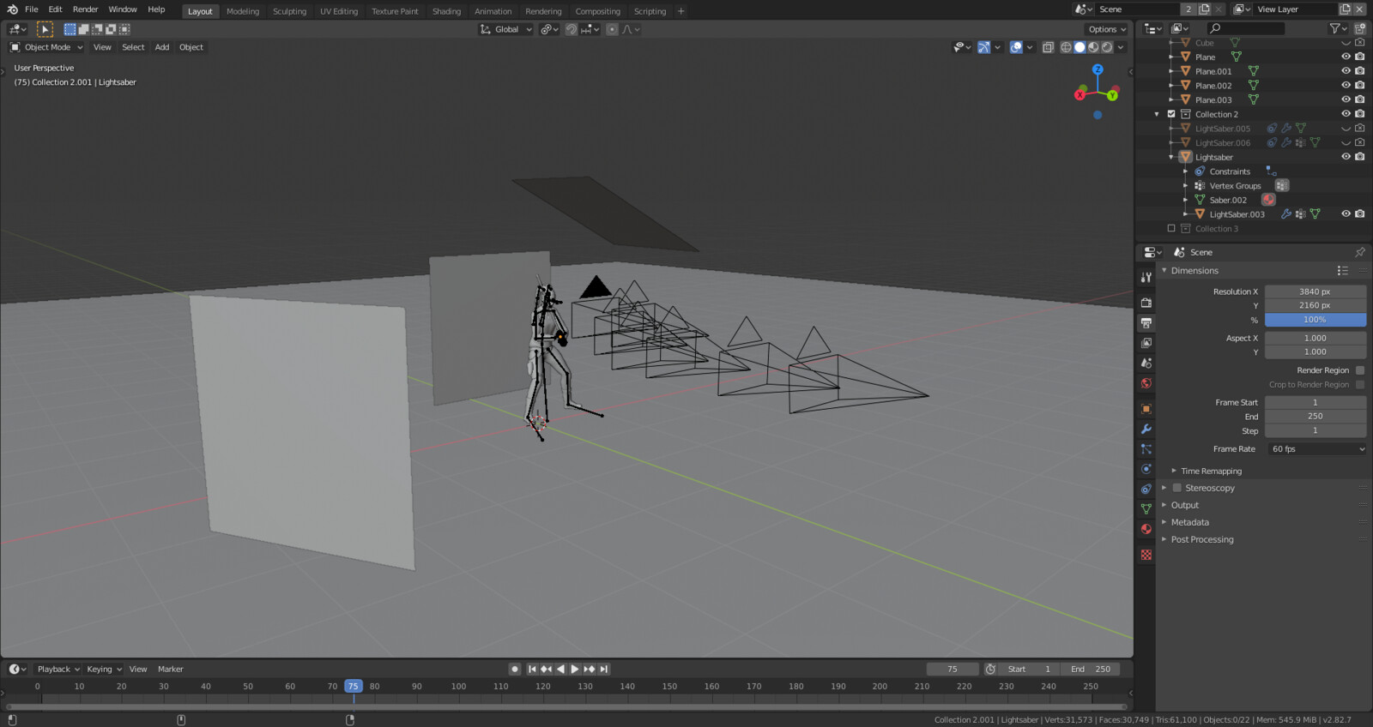Pin the Scene properties context
The image size is (1373, 727).
click(x=1359, y=252)
